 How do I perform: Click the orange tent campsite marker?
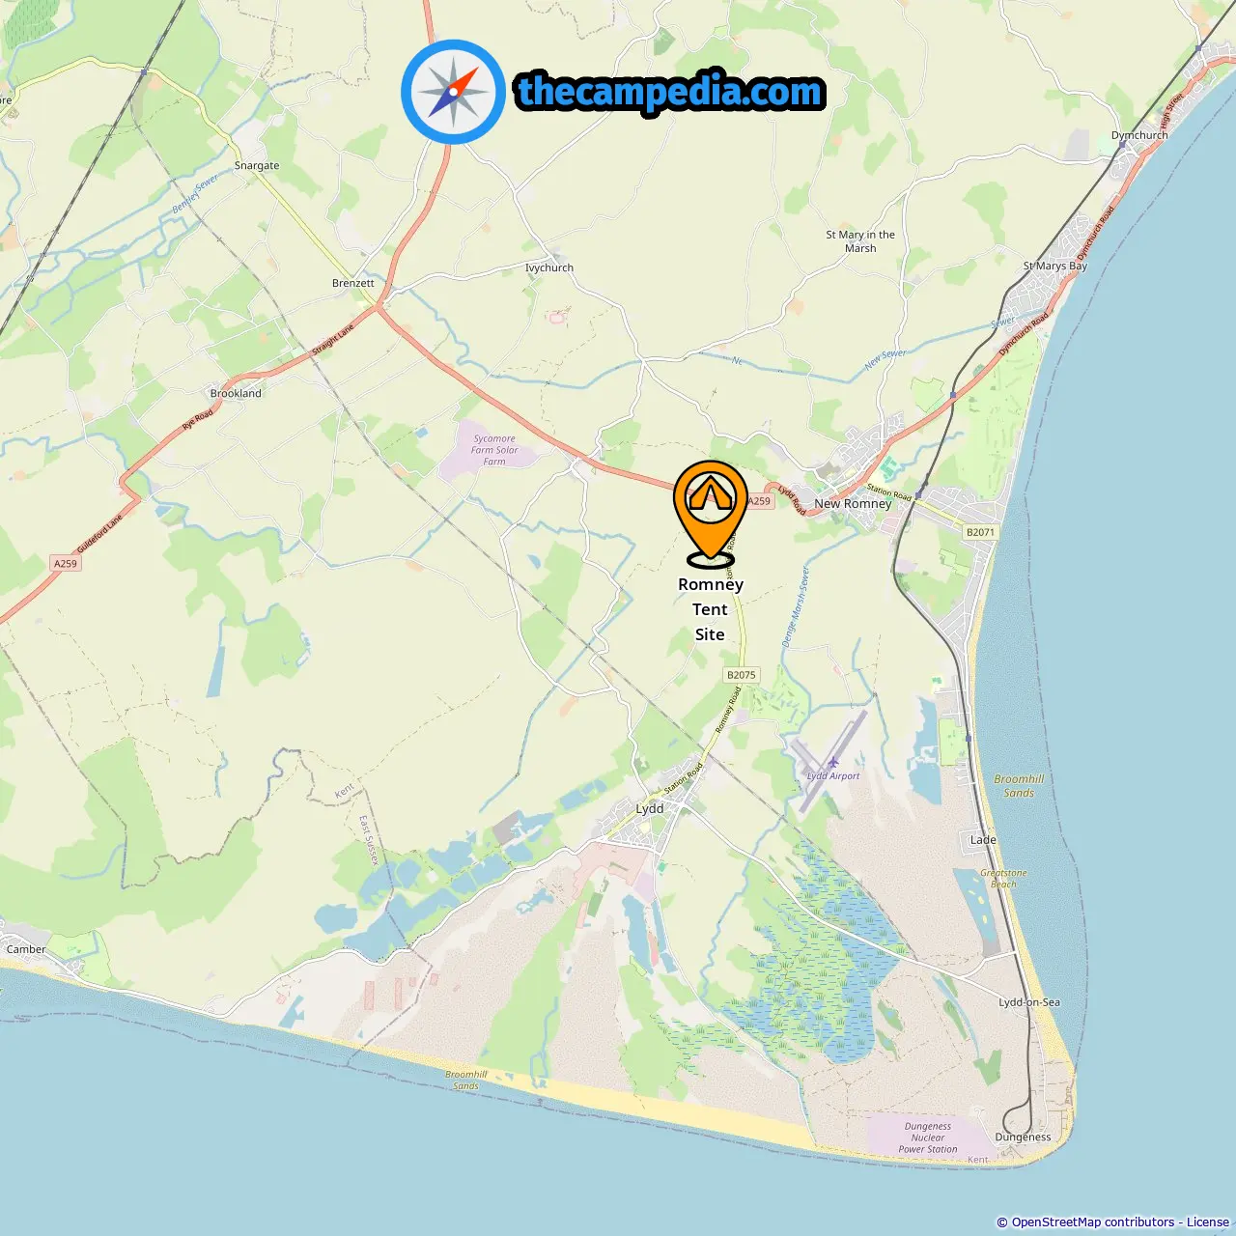[x=711, y=514]
